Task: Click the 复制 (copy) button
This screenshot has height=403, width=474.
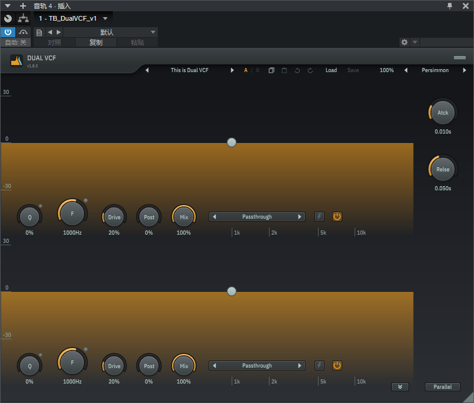Action: click(96, 43)
